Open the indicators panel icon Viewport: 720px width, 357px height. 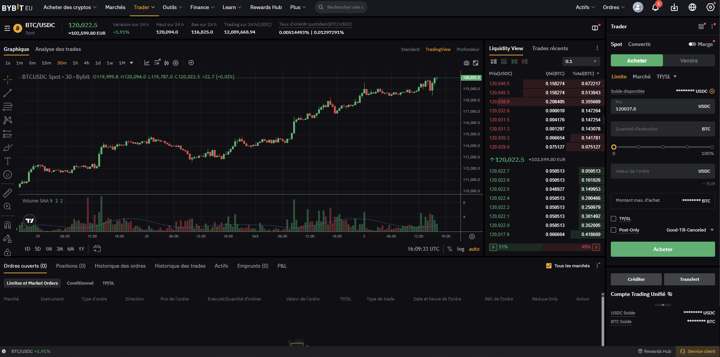click(147, 63)
